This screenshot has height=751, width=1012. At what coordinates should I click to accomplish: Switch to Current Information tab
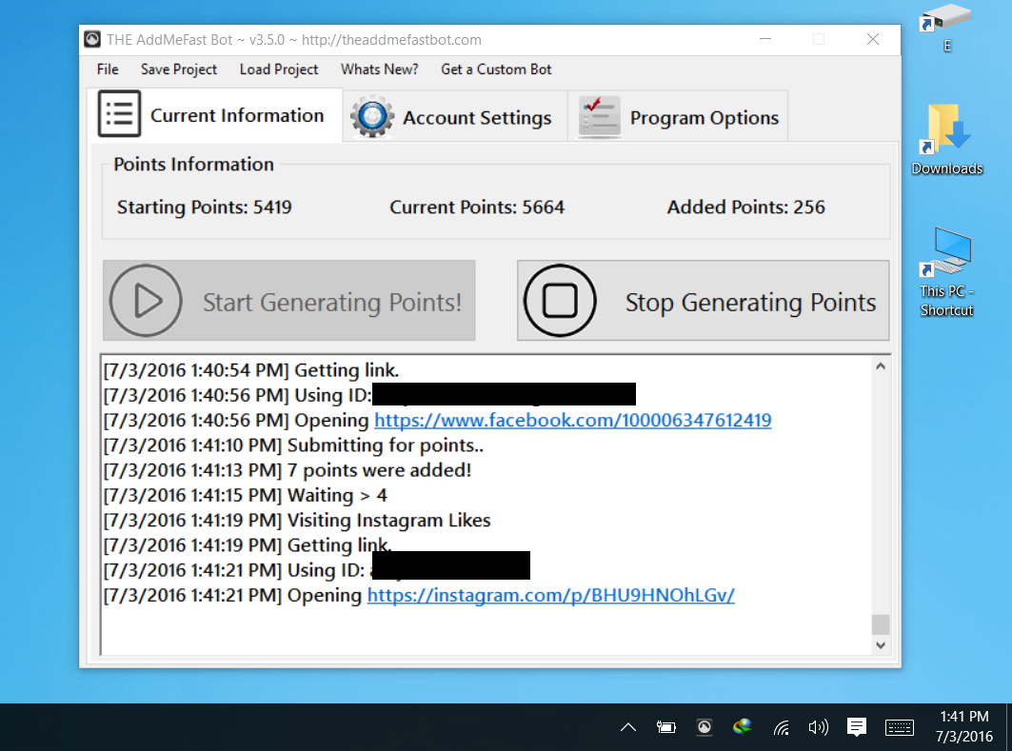point(214,115)
